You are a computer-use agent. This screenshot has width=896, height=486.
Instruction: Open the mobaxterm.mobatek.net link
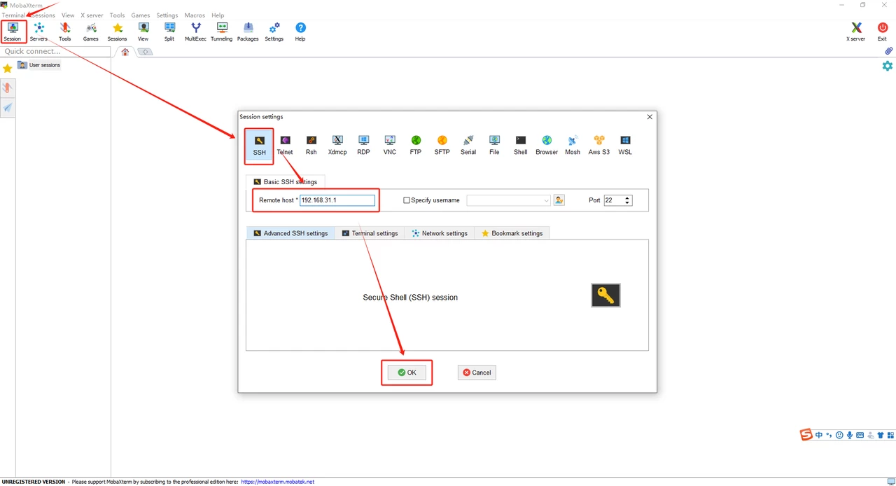pos(277,482)
